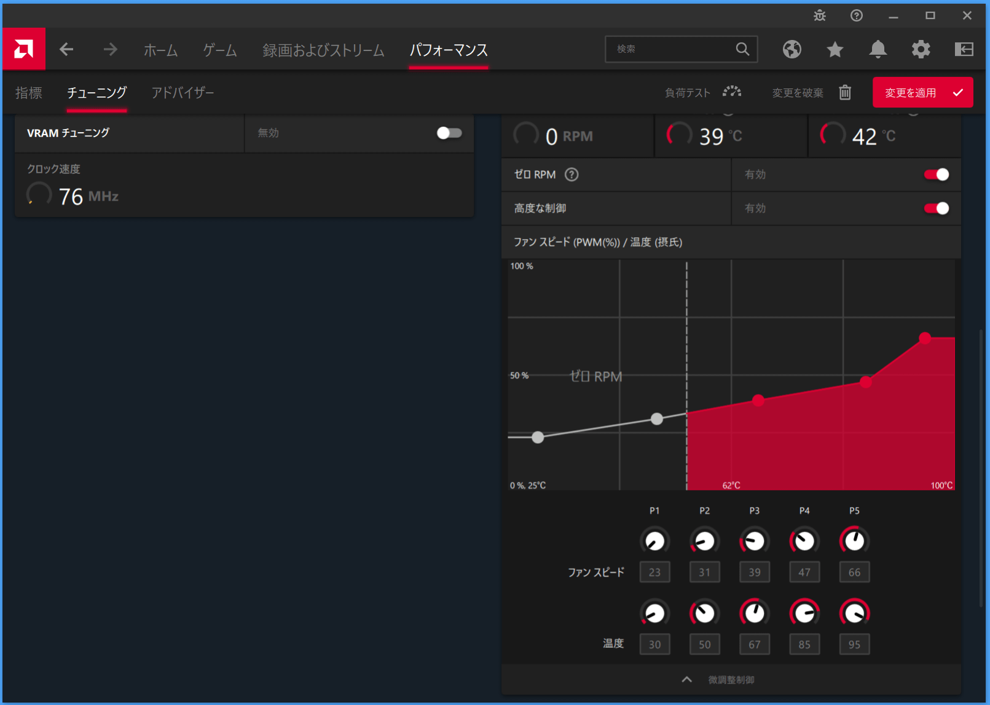Image resolution: width=990 pixels, height=705 pixels.
Task: Click the 76 MHz clock speed value
Action: (x=88, y=197)
